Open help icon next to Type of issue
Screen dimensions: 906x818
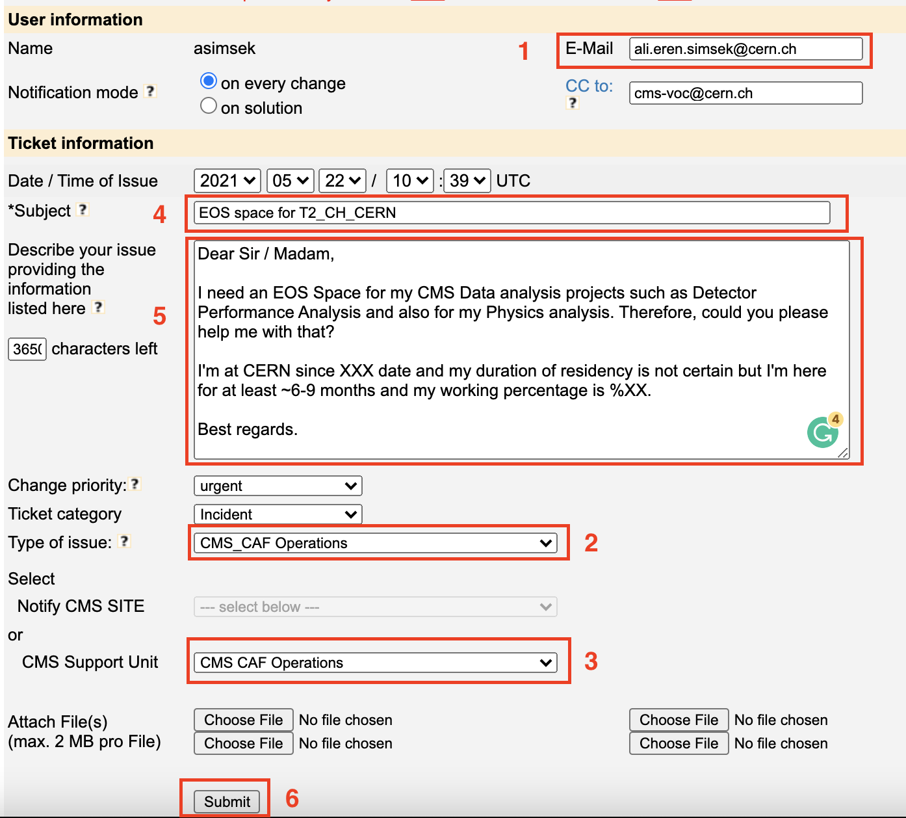(124, 541)
